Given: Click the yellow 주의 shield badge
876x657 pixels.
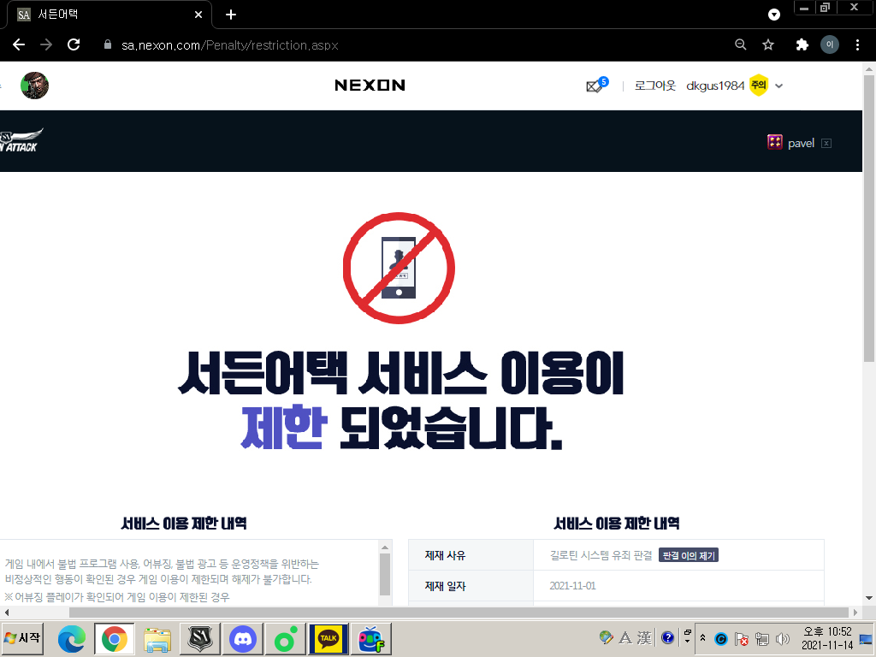Looking at the screenshot, I should [x=758, y=86].
